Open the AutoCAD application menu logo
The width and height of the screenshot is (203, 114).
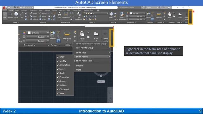pos(4,8)
